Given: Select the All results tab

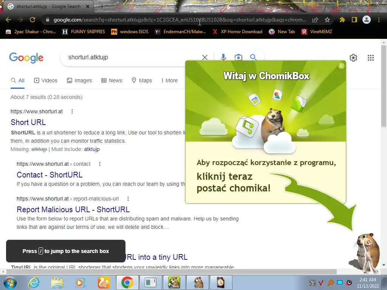Looking at the screenshot, I should [x=17, y=80].
